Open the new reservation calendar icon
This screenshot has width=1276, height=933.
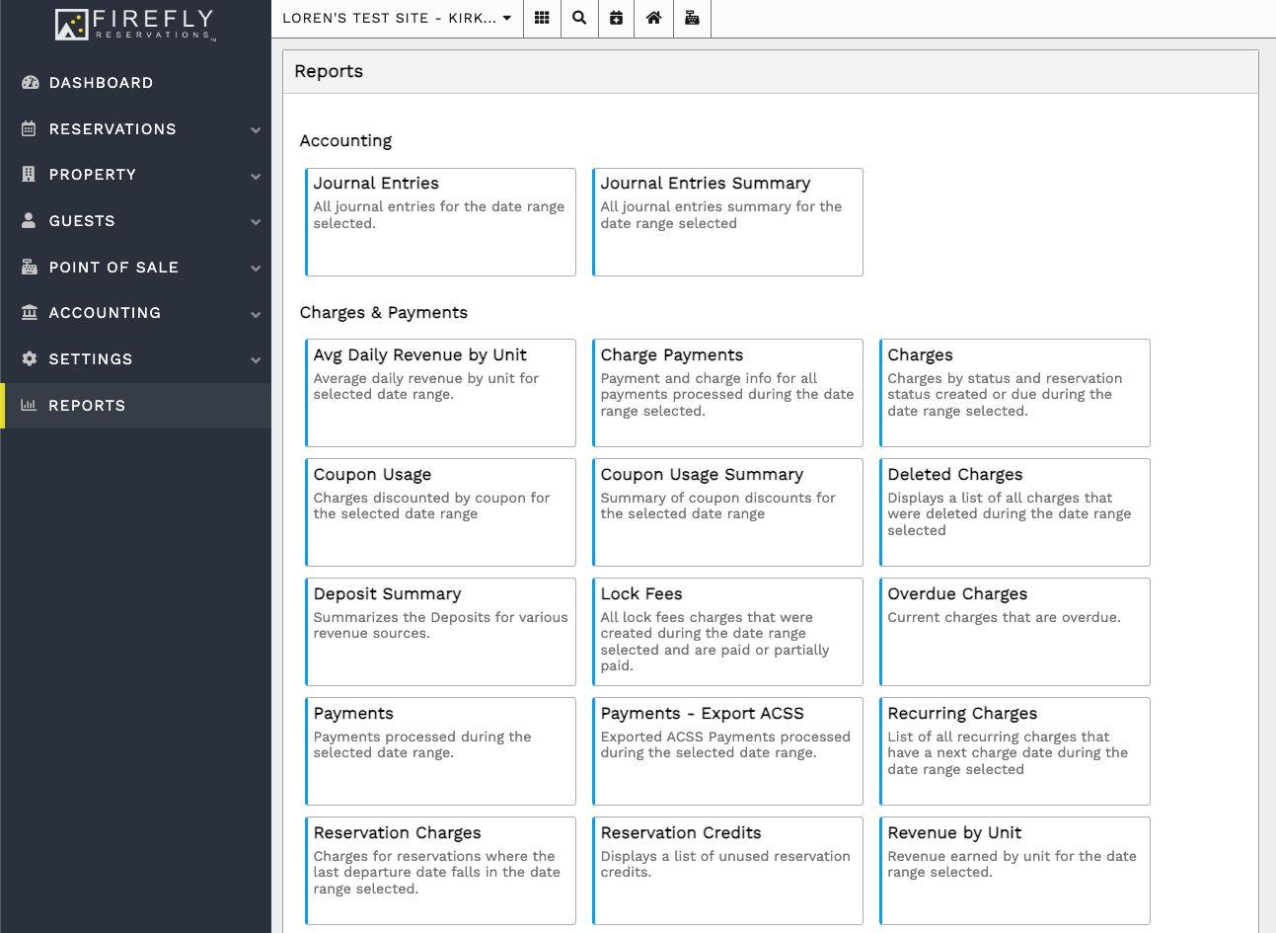617,18
